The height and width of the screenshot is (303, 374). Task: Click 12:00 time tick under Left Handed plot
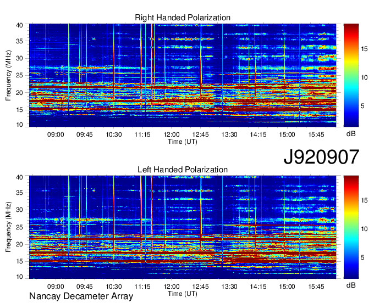click(172, 287)
